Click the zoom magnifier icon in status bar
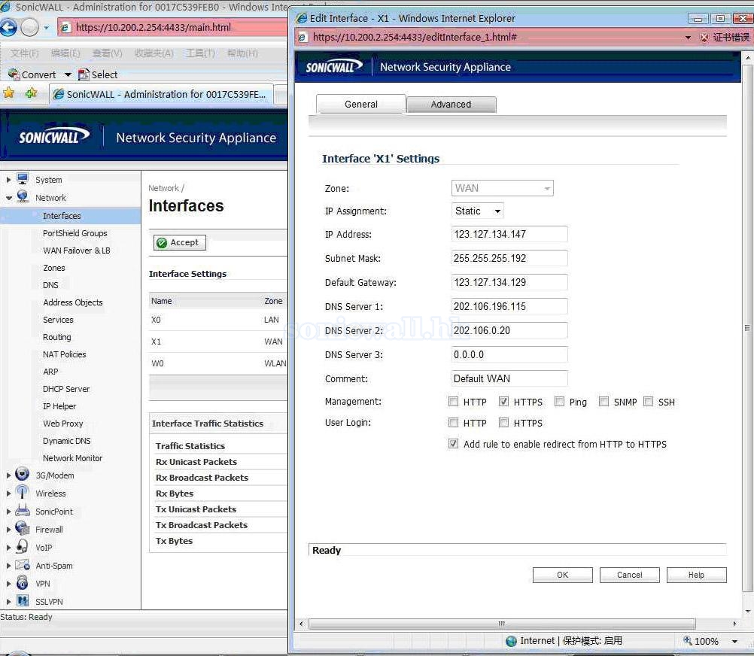This screenshot has width=754, height=656. 688,640
